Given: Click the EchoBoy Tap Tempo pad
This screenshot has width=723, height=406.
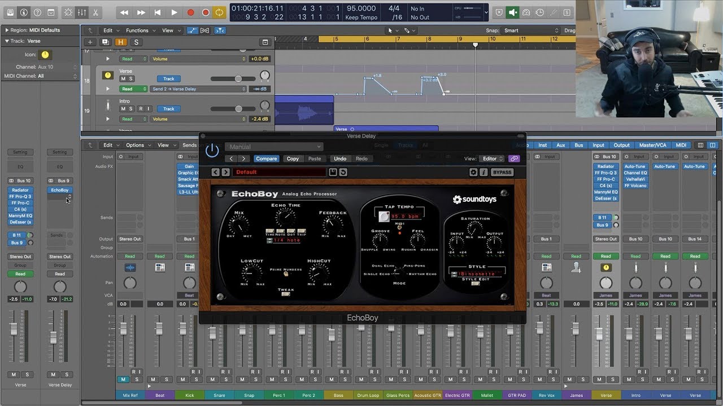Looking at the screenshot, I should tap(384, 217).
